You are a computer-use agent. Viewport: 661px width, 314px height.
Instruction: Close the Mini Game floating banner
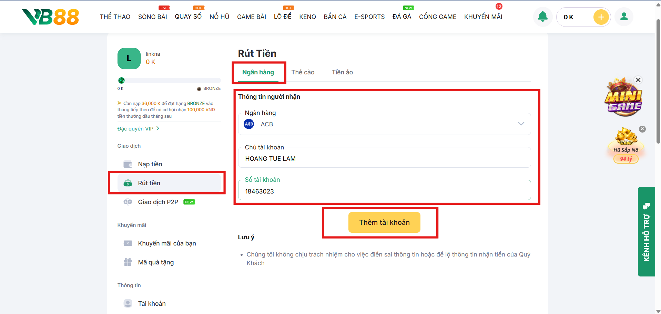[x=638, y=80]
